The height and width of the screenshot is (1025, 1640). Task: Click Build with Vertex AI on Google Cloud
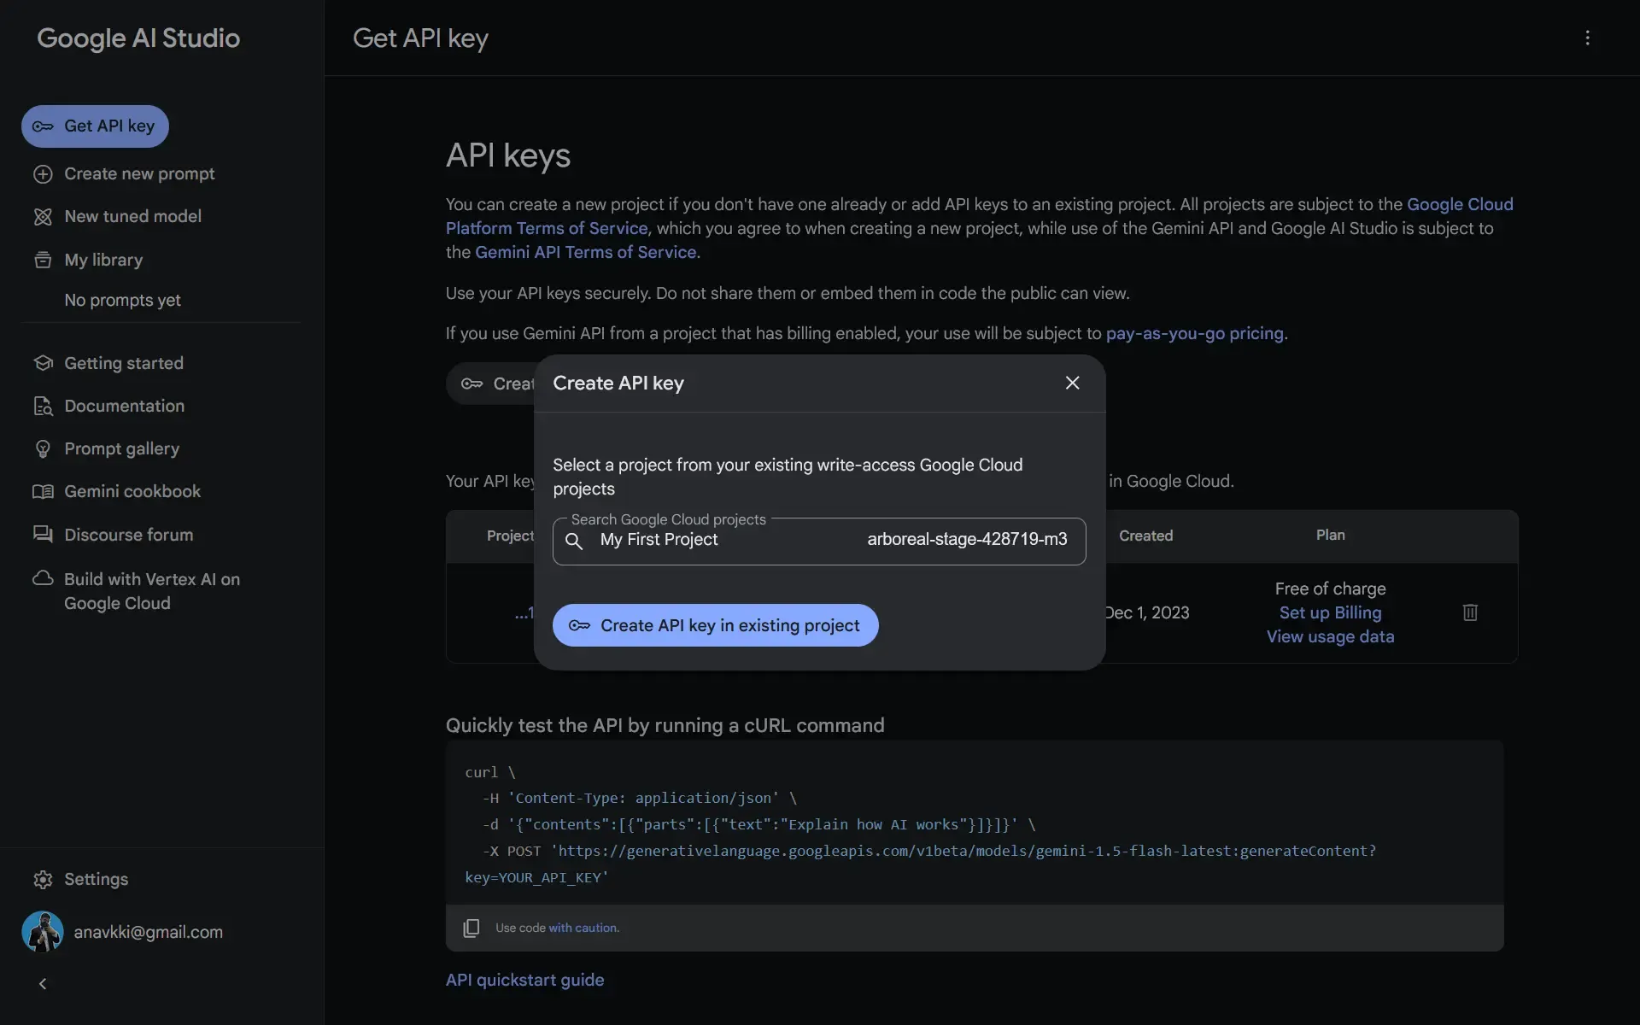pyautogui.click(x=150, y=590)
